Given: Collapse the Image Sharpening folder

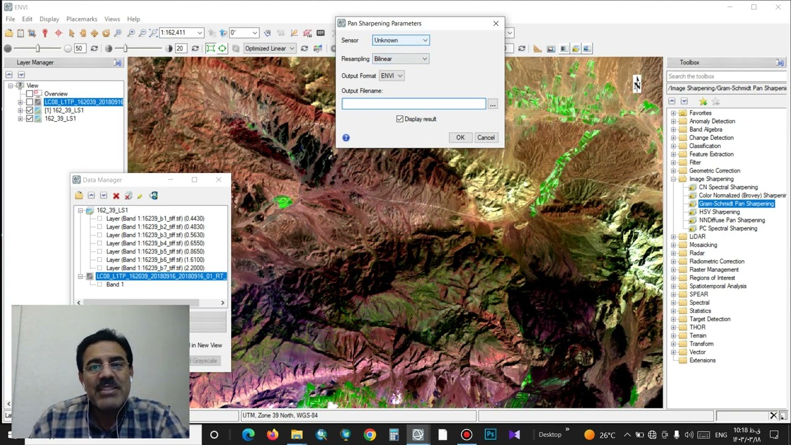Looking at the screenshot, I should pyautogui.click(x=673, y=179).
